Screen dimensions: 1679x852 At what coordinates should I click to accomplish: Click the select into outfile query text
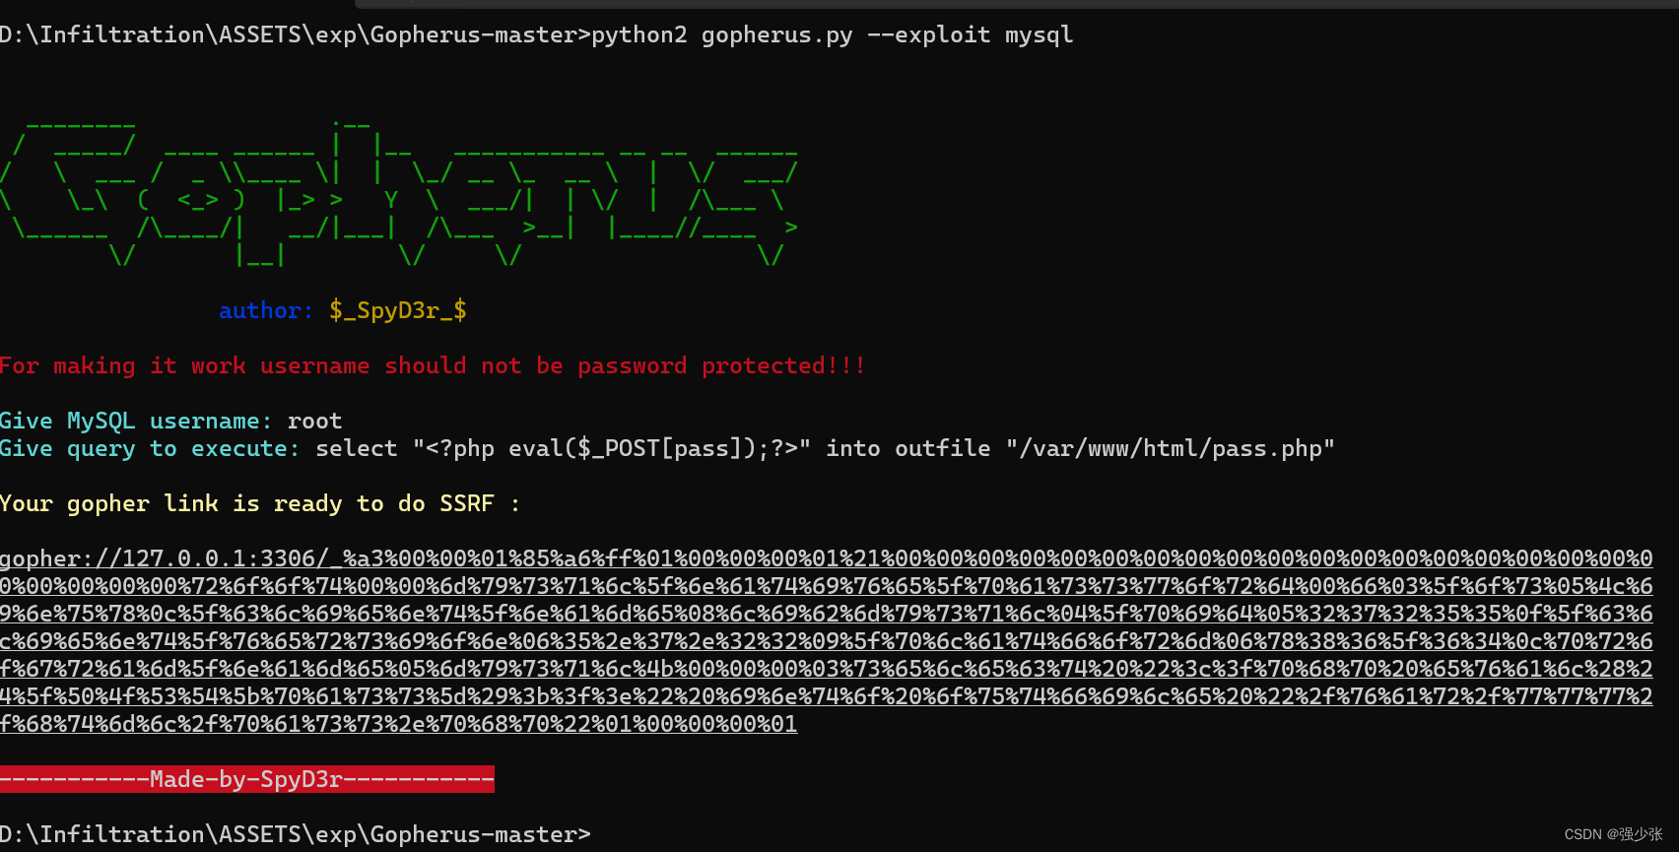click(x=826, y=449)
